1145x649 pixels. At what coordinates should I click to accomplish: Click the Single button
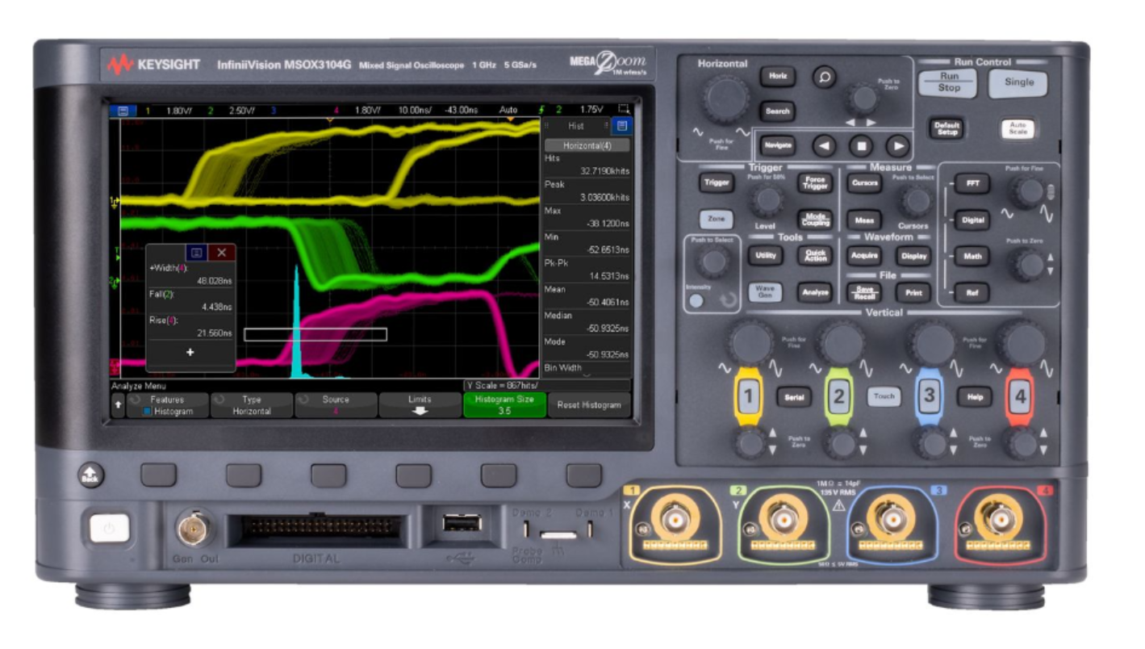1019,82
